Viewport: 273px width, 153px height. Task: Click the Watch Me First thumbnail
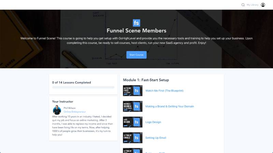[133, 90]
